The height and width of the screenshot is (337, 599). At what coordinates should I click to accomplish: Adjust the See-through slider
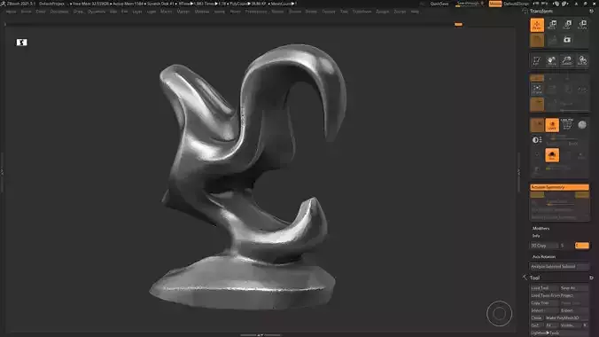click(x=470, y=4)
